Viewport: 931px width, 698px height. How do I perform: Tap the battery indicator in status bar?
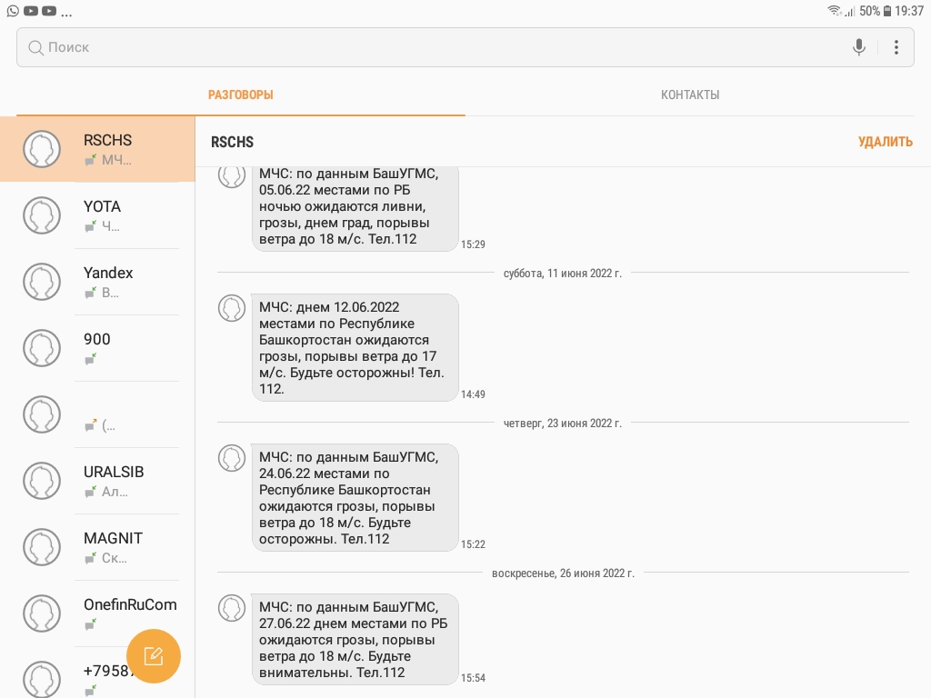tap(886, 11)
